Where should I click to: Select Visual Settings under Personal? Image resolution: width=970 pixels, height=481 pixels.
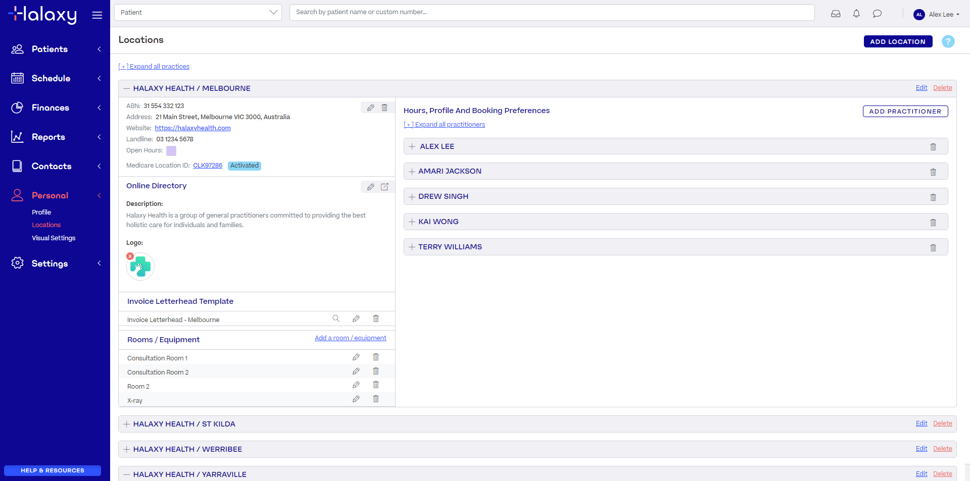[x=54, y=238]
